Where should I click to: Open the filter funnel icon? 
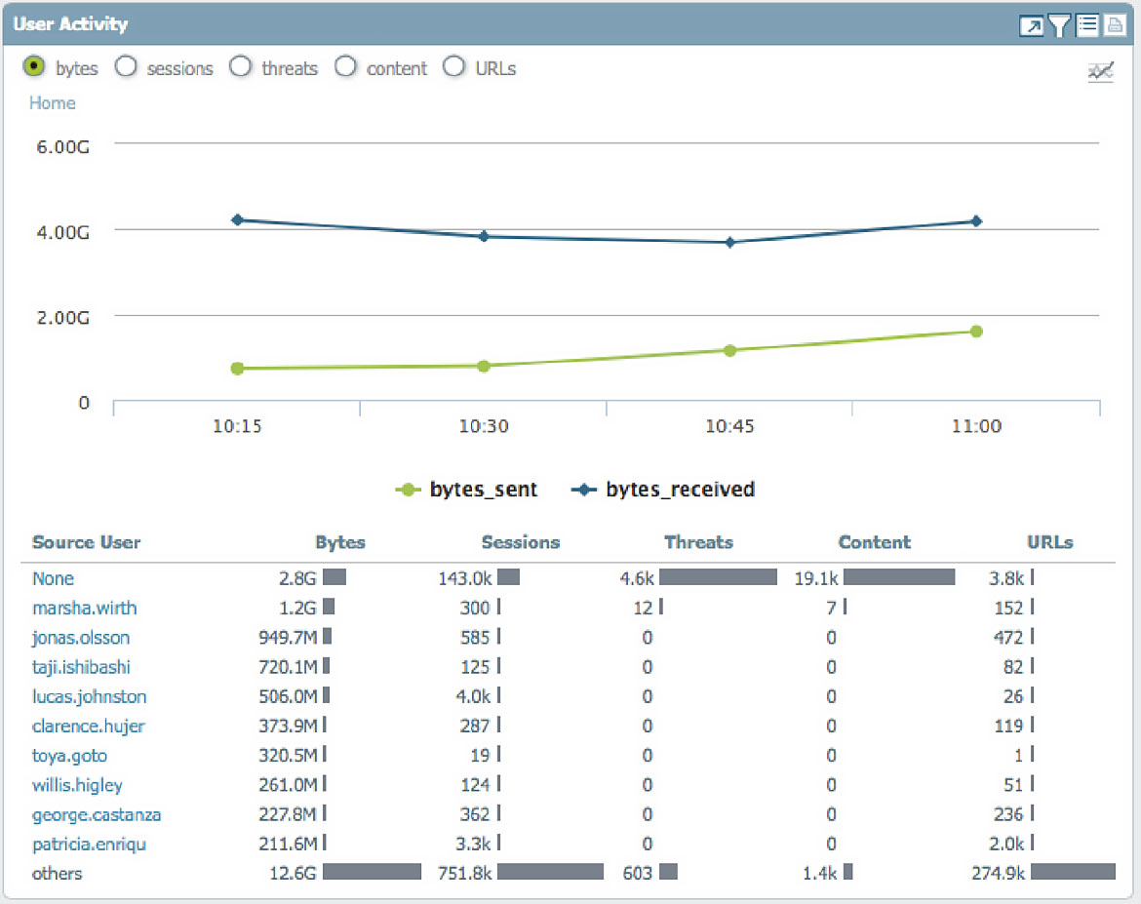(1059, 26)
